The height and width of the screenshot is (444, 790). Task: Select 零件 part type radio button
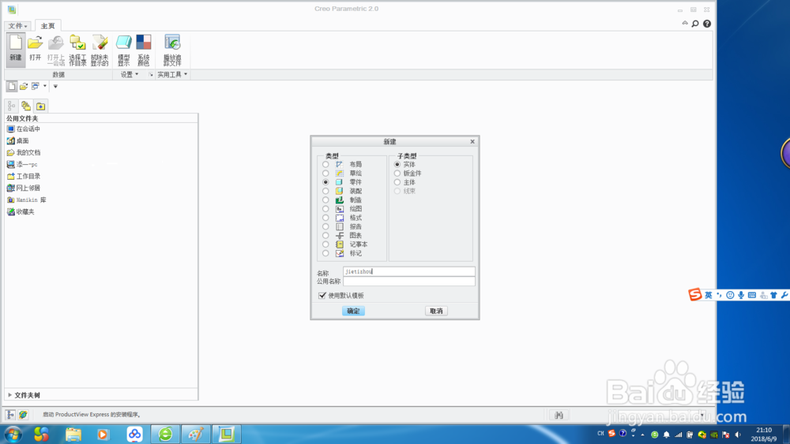click(x=325, y=182)
